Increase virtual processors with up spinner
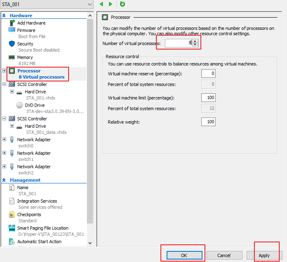The height and width of the screenshot is (262, 287). [x=195, y=41]
